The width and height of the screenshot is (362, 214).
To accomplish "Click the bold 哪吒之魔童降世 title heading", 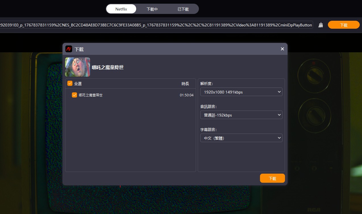I will (x=108, y=68).
